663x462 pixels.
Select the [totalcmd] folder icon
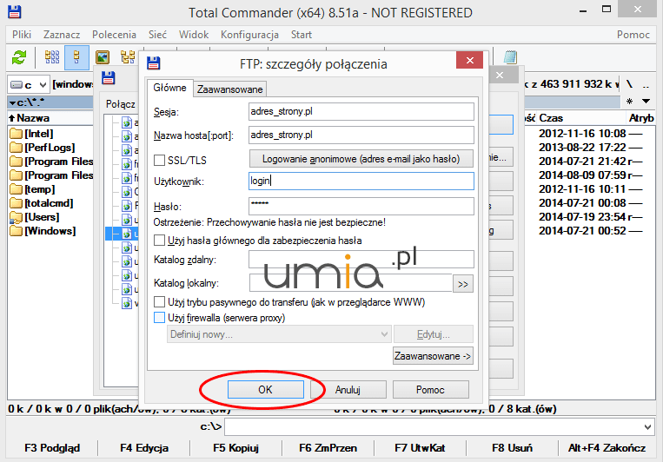click(x=16, y=203)
